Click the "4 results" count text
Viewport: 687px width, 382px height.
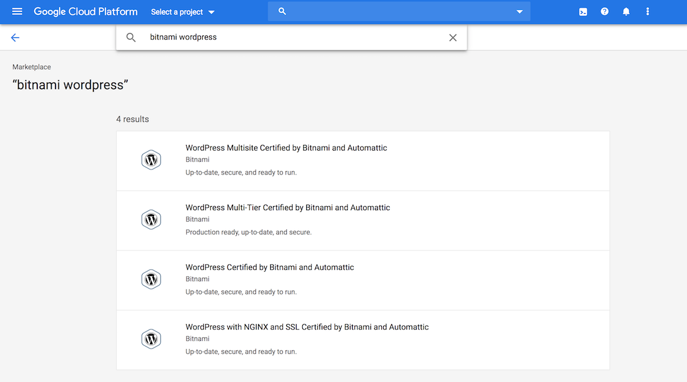132,119
